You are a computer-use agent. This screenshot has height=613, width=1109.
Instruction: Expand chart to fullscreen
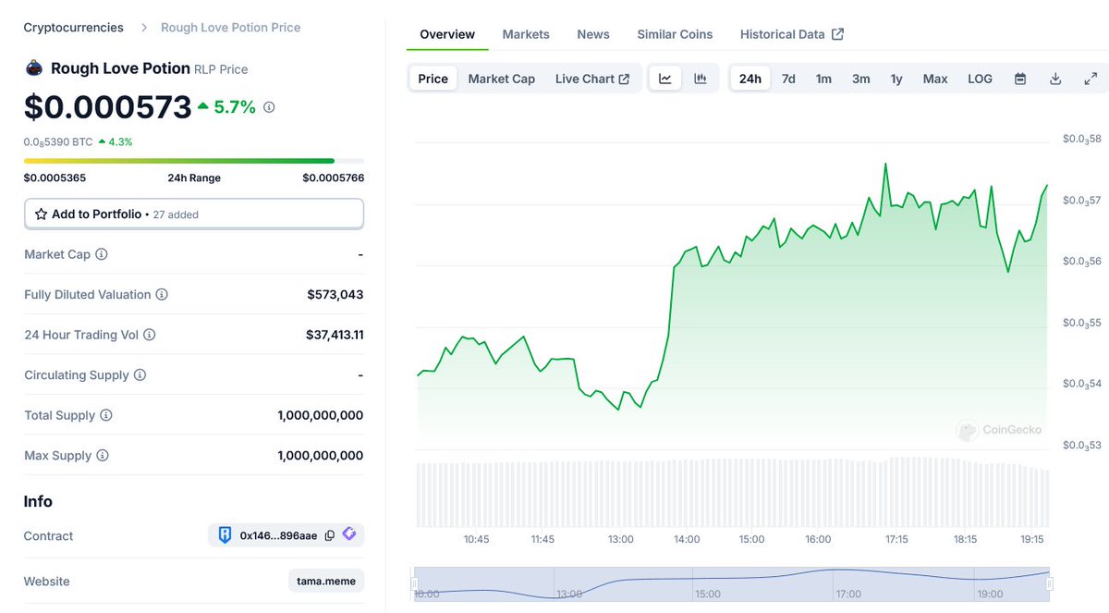[x=1091, y=79]
